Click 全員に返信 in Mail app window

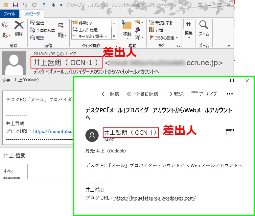coord(143,94)
